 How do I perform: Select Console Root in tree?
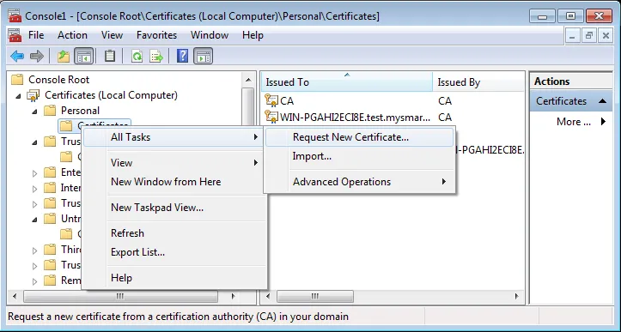pos(59,80)
